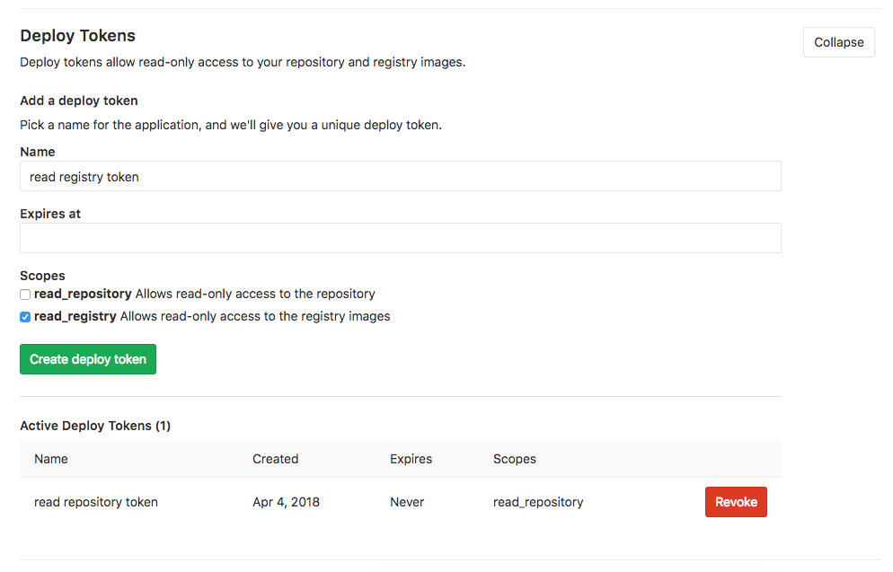Toggle the read_registry checkbox off
This screenshot has height=572, width=893.
coord(24,316)
